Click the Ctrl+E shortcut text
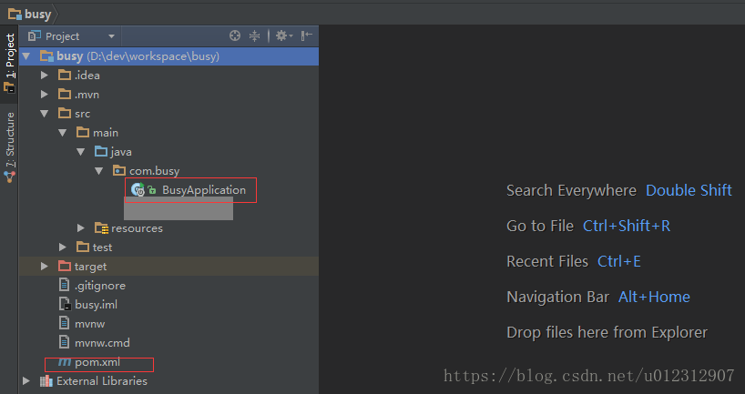The image size is (745, 394). (x=619, y=261)
